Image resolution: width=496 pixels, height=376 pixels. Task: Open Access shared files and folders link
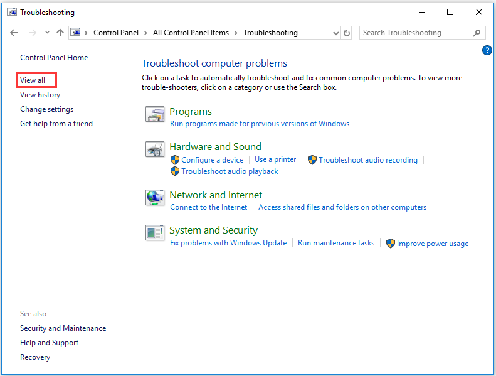click(342, 207)
